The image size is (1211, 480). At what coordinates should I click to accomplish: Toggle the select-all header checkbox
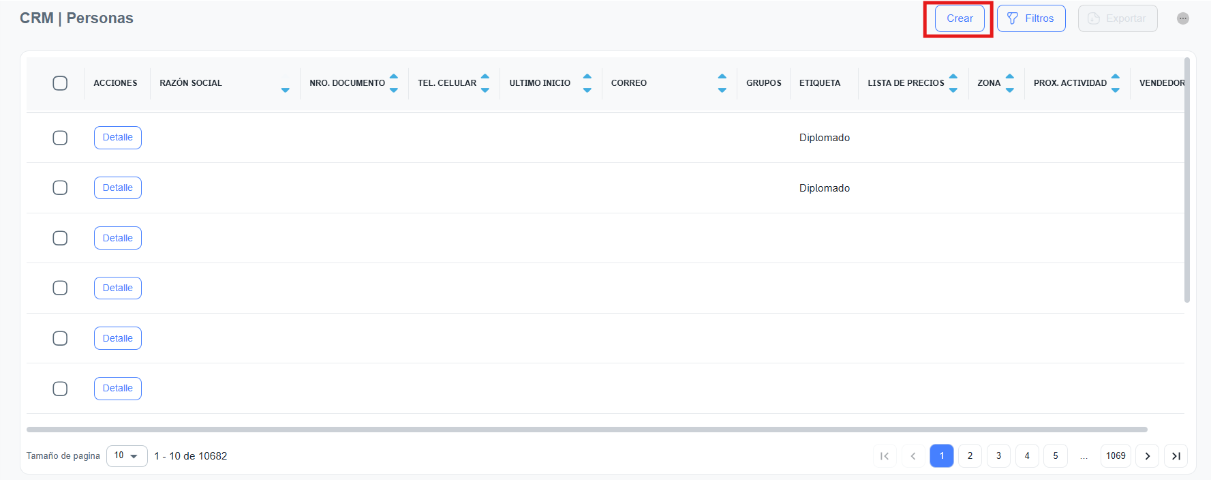60,83
